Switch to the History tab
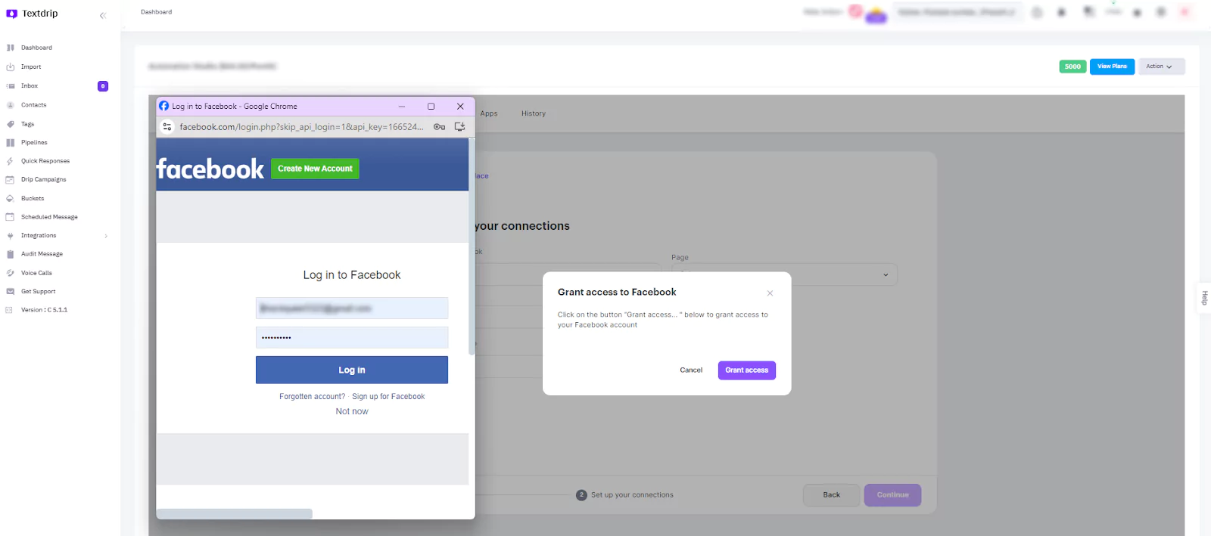Image resolution: width=1211 pixels, height=536 pixels. (533, 113)
